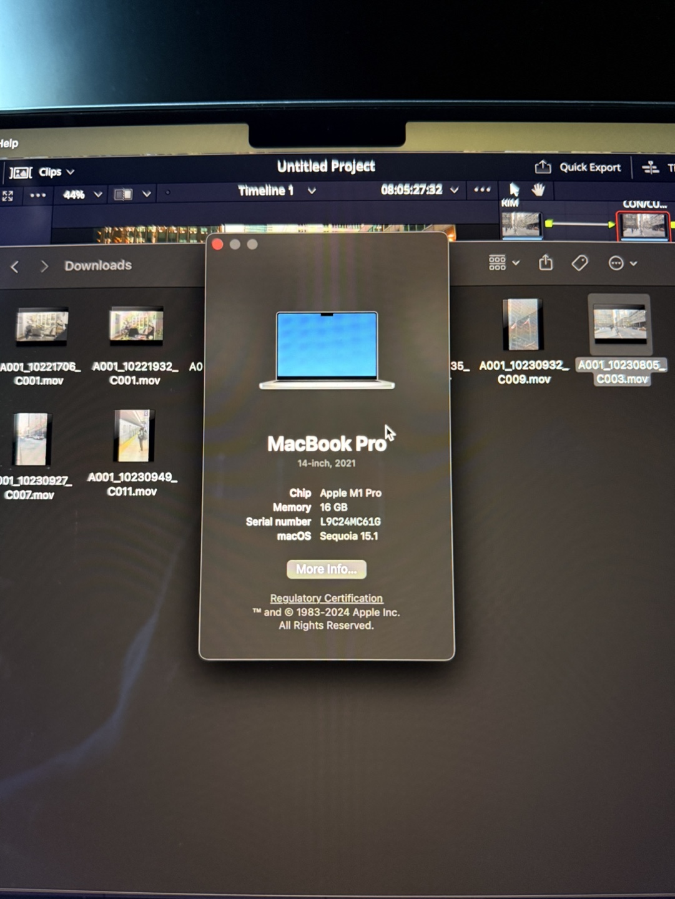Viewport: 675px width, 899px height.
Task: Click the macOS version Sequoia 15.1 text
Action: pyautogui.click(x=349, y=536)
